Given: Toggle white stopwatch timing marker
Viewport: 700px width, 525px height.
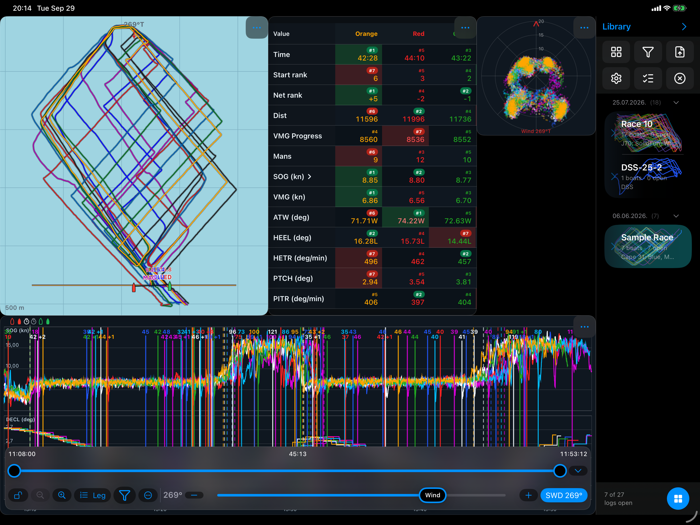Looking at the screenshot, I should (27, 322).
